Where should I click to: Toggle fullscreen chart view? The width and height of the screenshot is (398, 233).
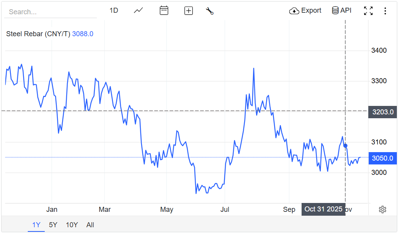[368, 11]
